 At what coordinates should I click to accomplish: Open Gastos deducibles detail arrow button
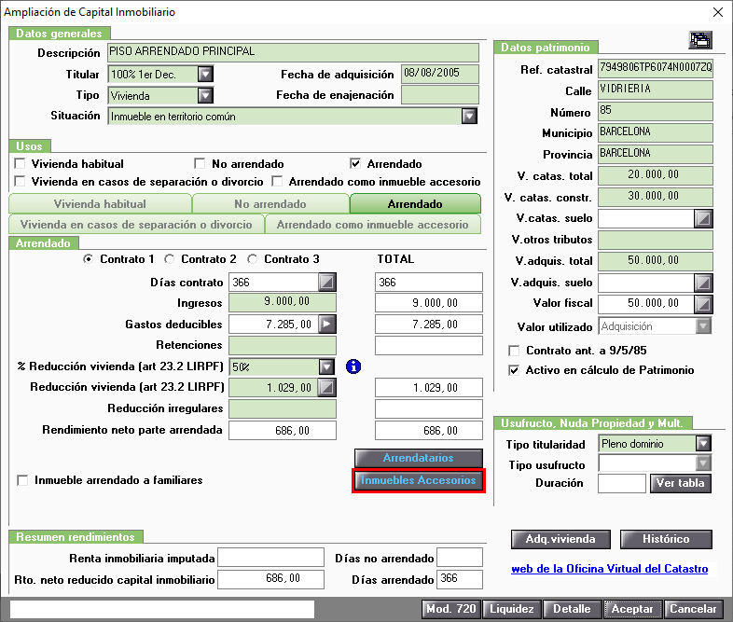click(x=327, y=324)
